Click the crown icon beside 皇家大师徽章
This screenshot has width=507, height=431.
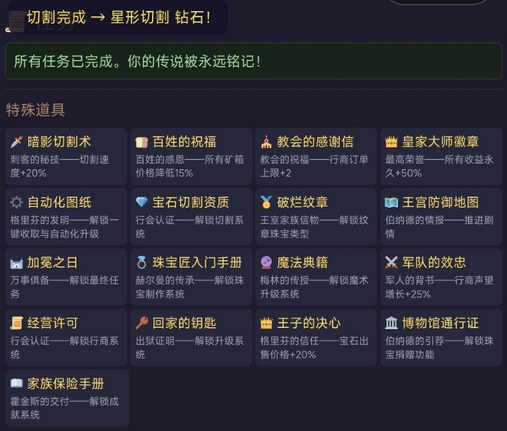point(391,142)
